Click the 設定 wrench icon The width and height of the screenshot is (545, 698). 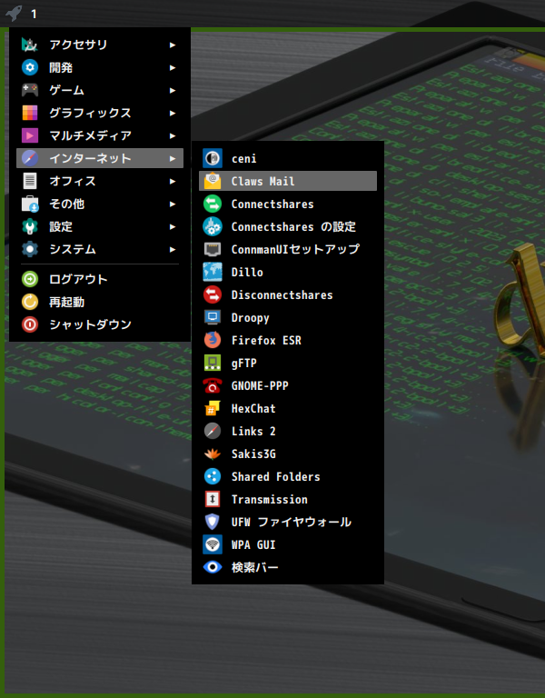30,226
